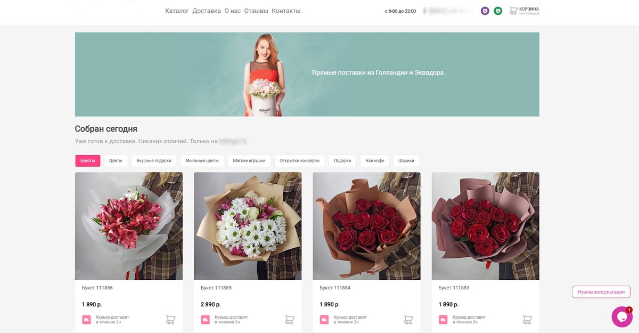Open Букет 111883 title link
This screenshot has height=333, width=639.
(x=454, y=288)
